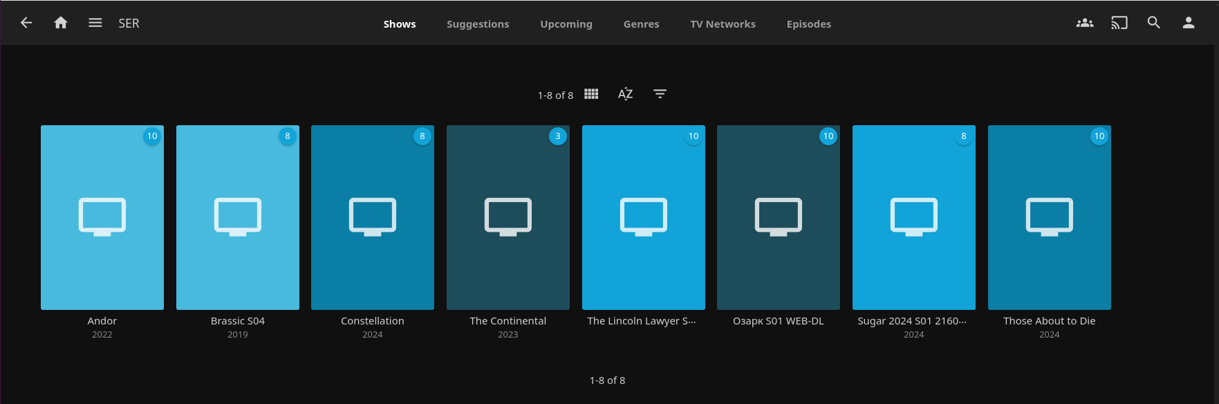The image size is (1219, 404).
Task: Click the Constellation title link
Action: click(x=373, y=321)
